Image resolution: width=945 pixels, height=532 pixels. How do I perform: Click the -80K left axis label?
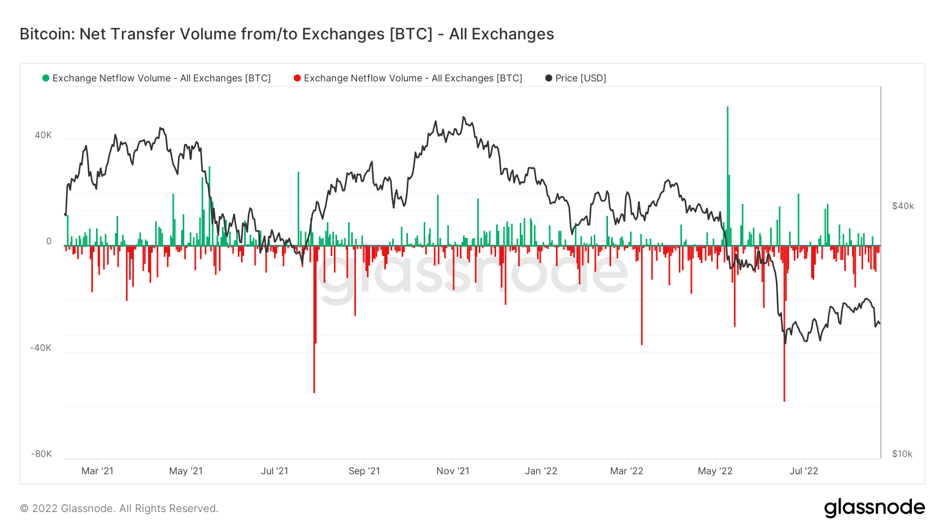point(41,454)
